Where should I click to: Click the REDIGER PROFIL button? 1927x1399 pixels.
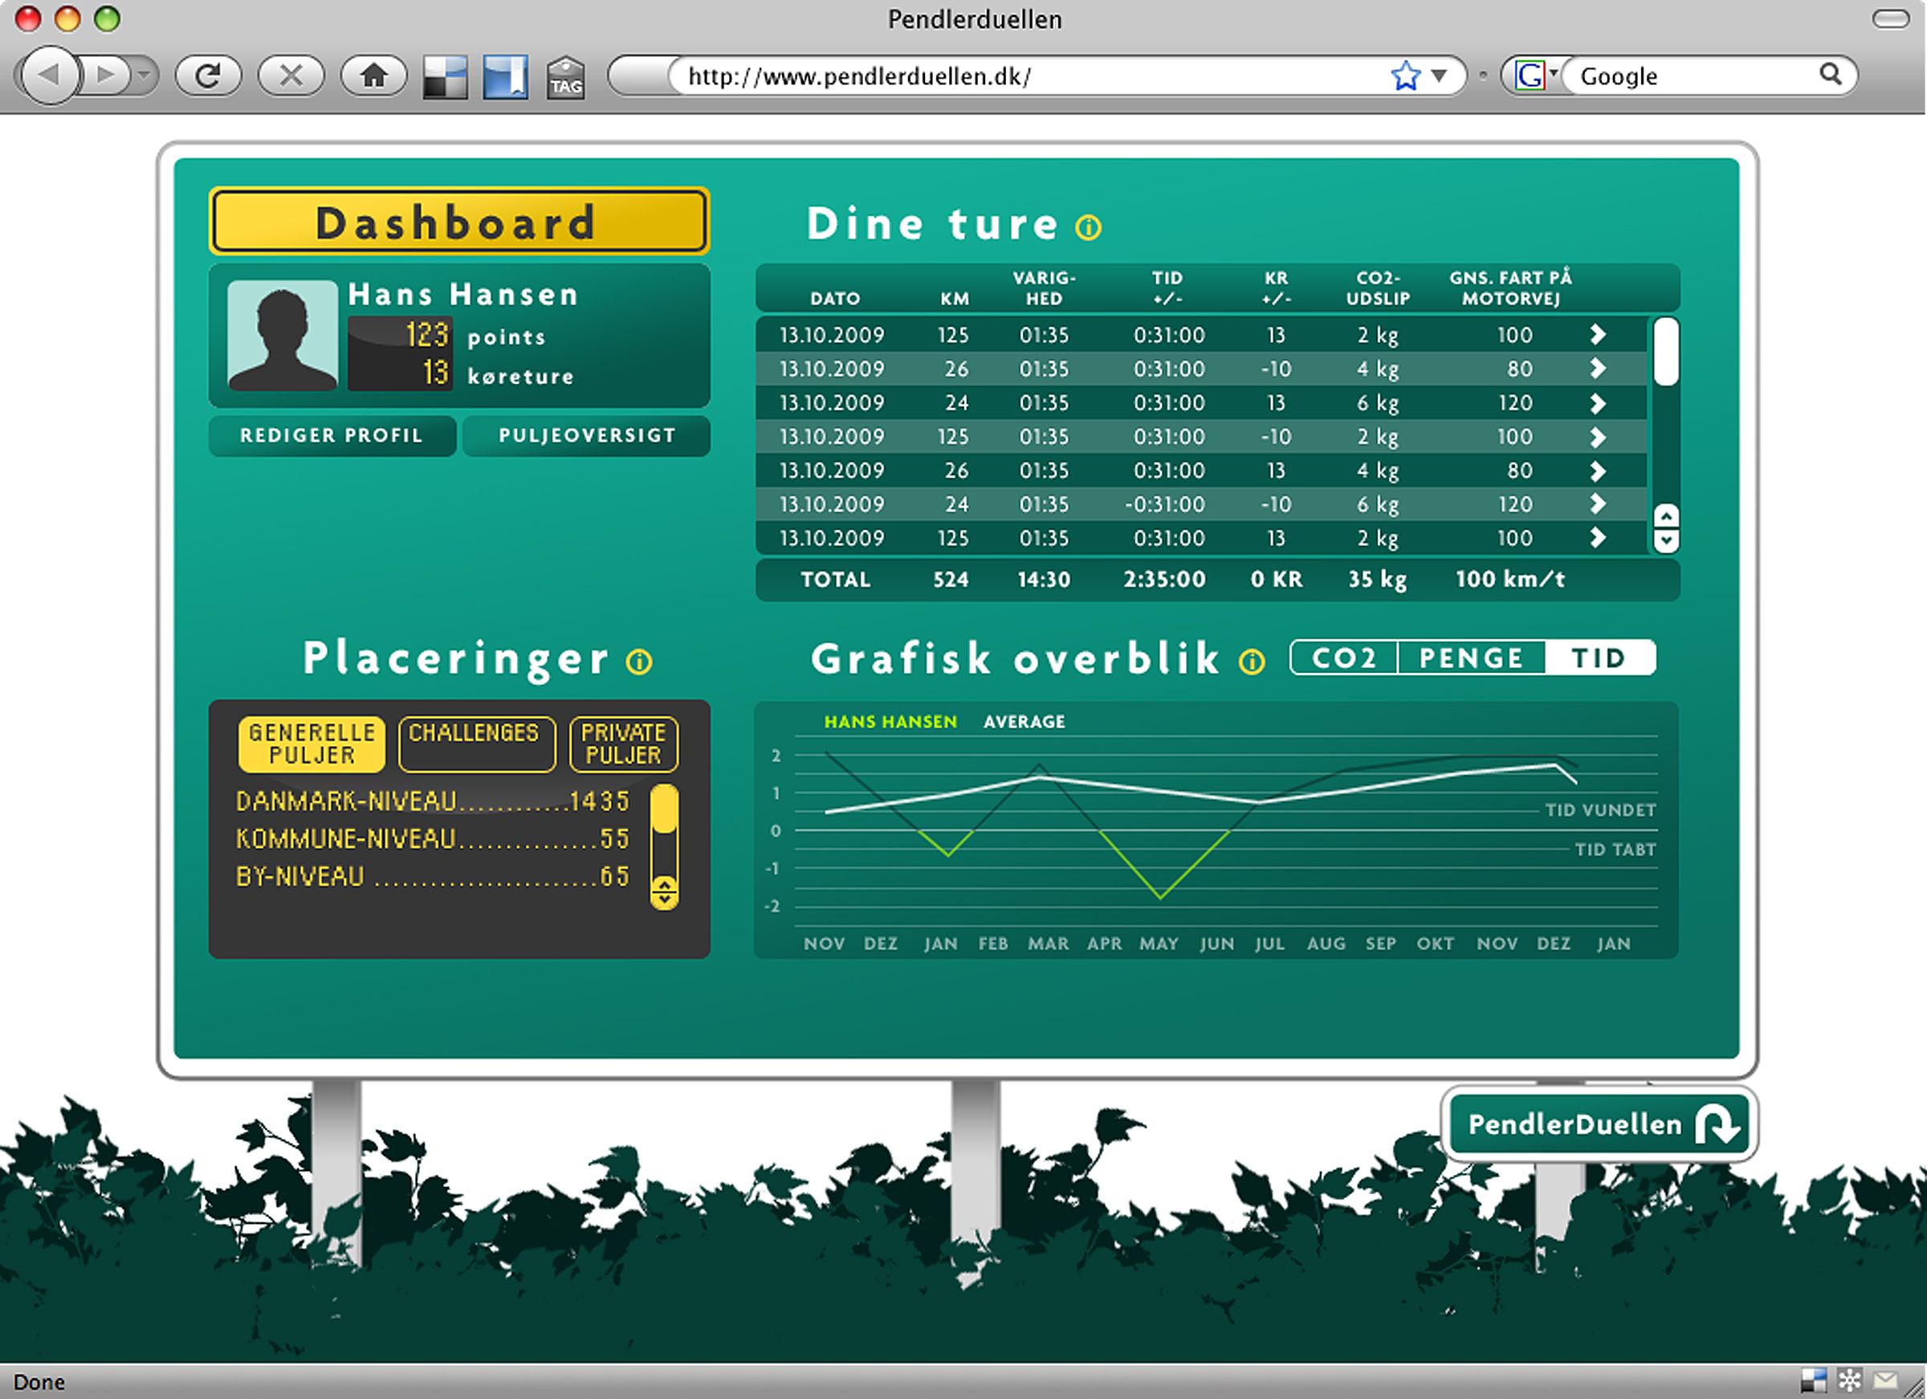[x=332, y=435]
